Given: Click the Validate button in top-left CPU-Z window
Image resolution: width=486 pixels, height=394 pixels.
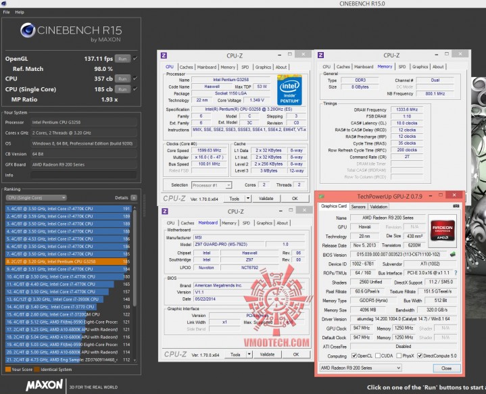Looking at the screenshot, I should pos(266,199).
